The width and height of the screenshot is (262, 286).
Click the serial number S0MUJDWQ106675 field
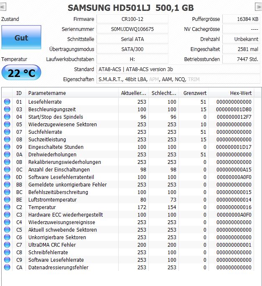(x=132, y=29)
